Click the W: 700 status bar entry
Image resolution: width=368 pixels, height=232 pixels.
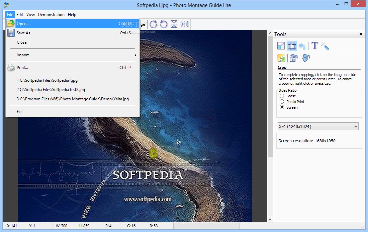click(x=62, y=226)
